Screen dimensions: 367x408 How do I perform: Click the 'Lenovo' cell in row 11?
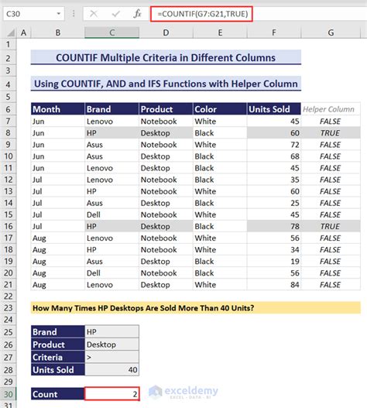tap(112, 168)
